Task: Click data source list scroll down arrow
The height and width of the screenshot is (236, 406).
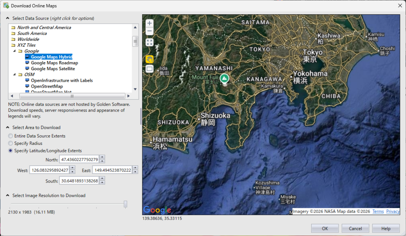Action: click(135, 89)
